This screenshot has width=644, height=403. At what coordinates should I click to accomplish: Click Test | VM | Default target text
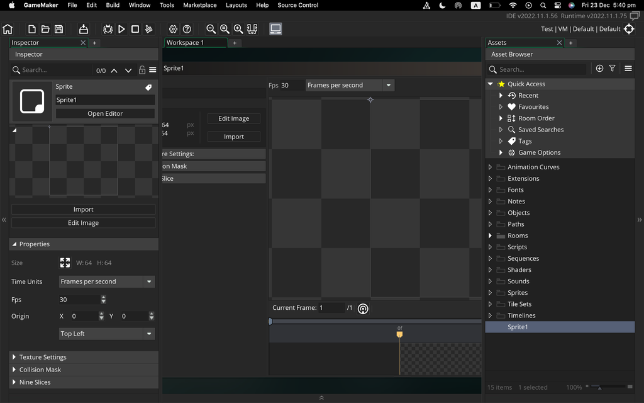point(580,29)
